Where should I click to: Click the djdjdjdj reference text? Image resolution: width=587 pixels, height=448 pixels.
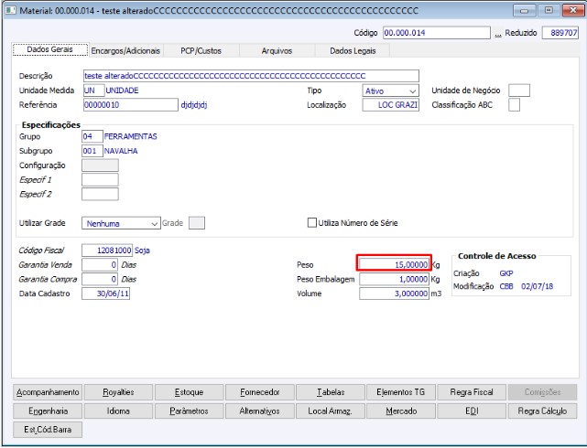194,105
